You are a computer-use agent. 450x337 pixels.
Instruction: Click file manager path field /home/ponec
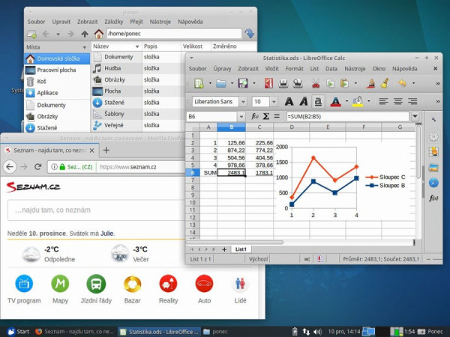(x=174, y=34)
